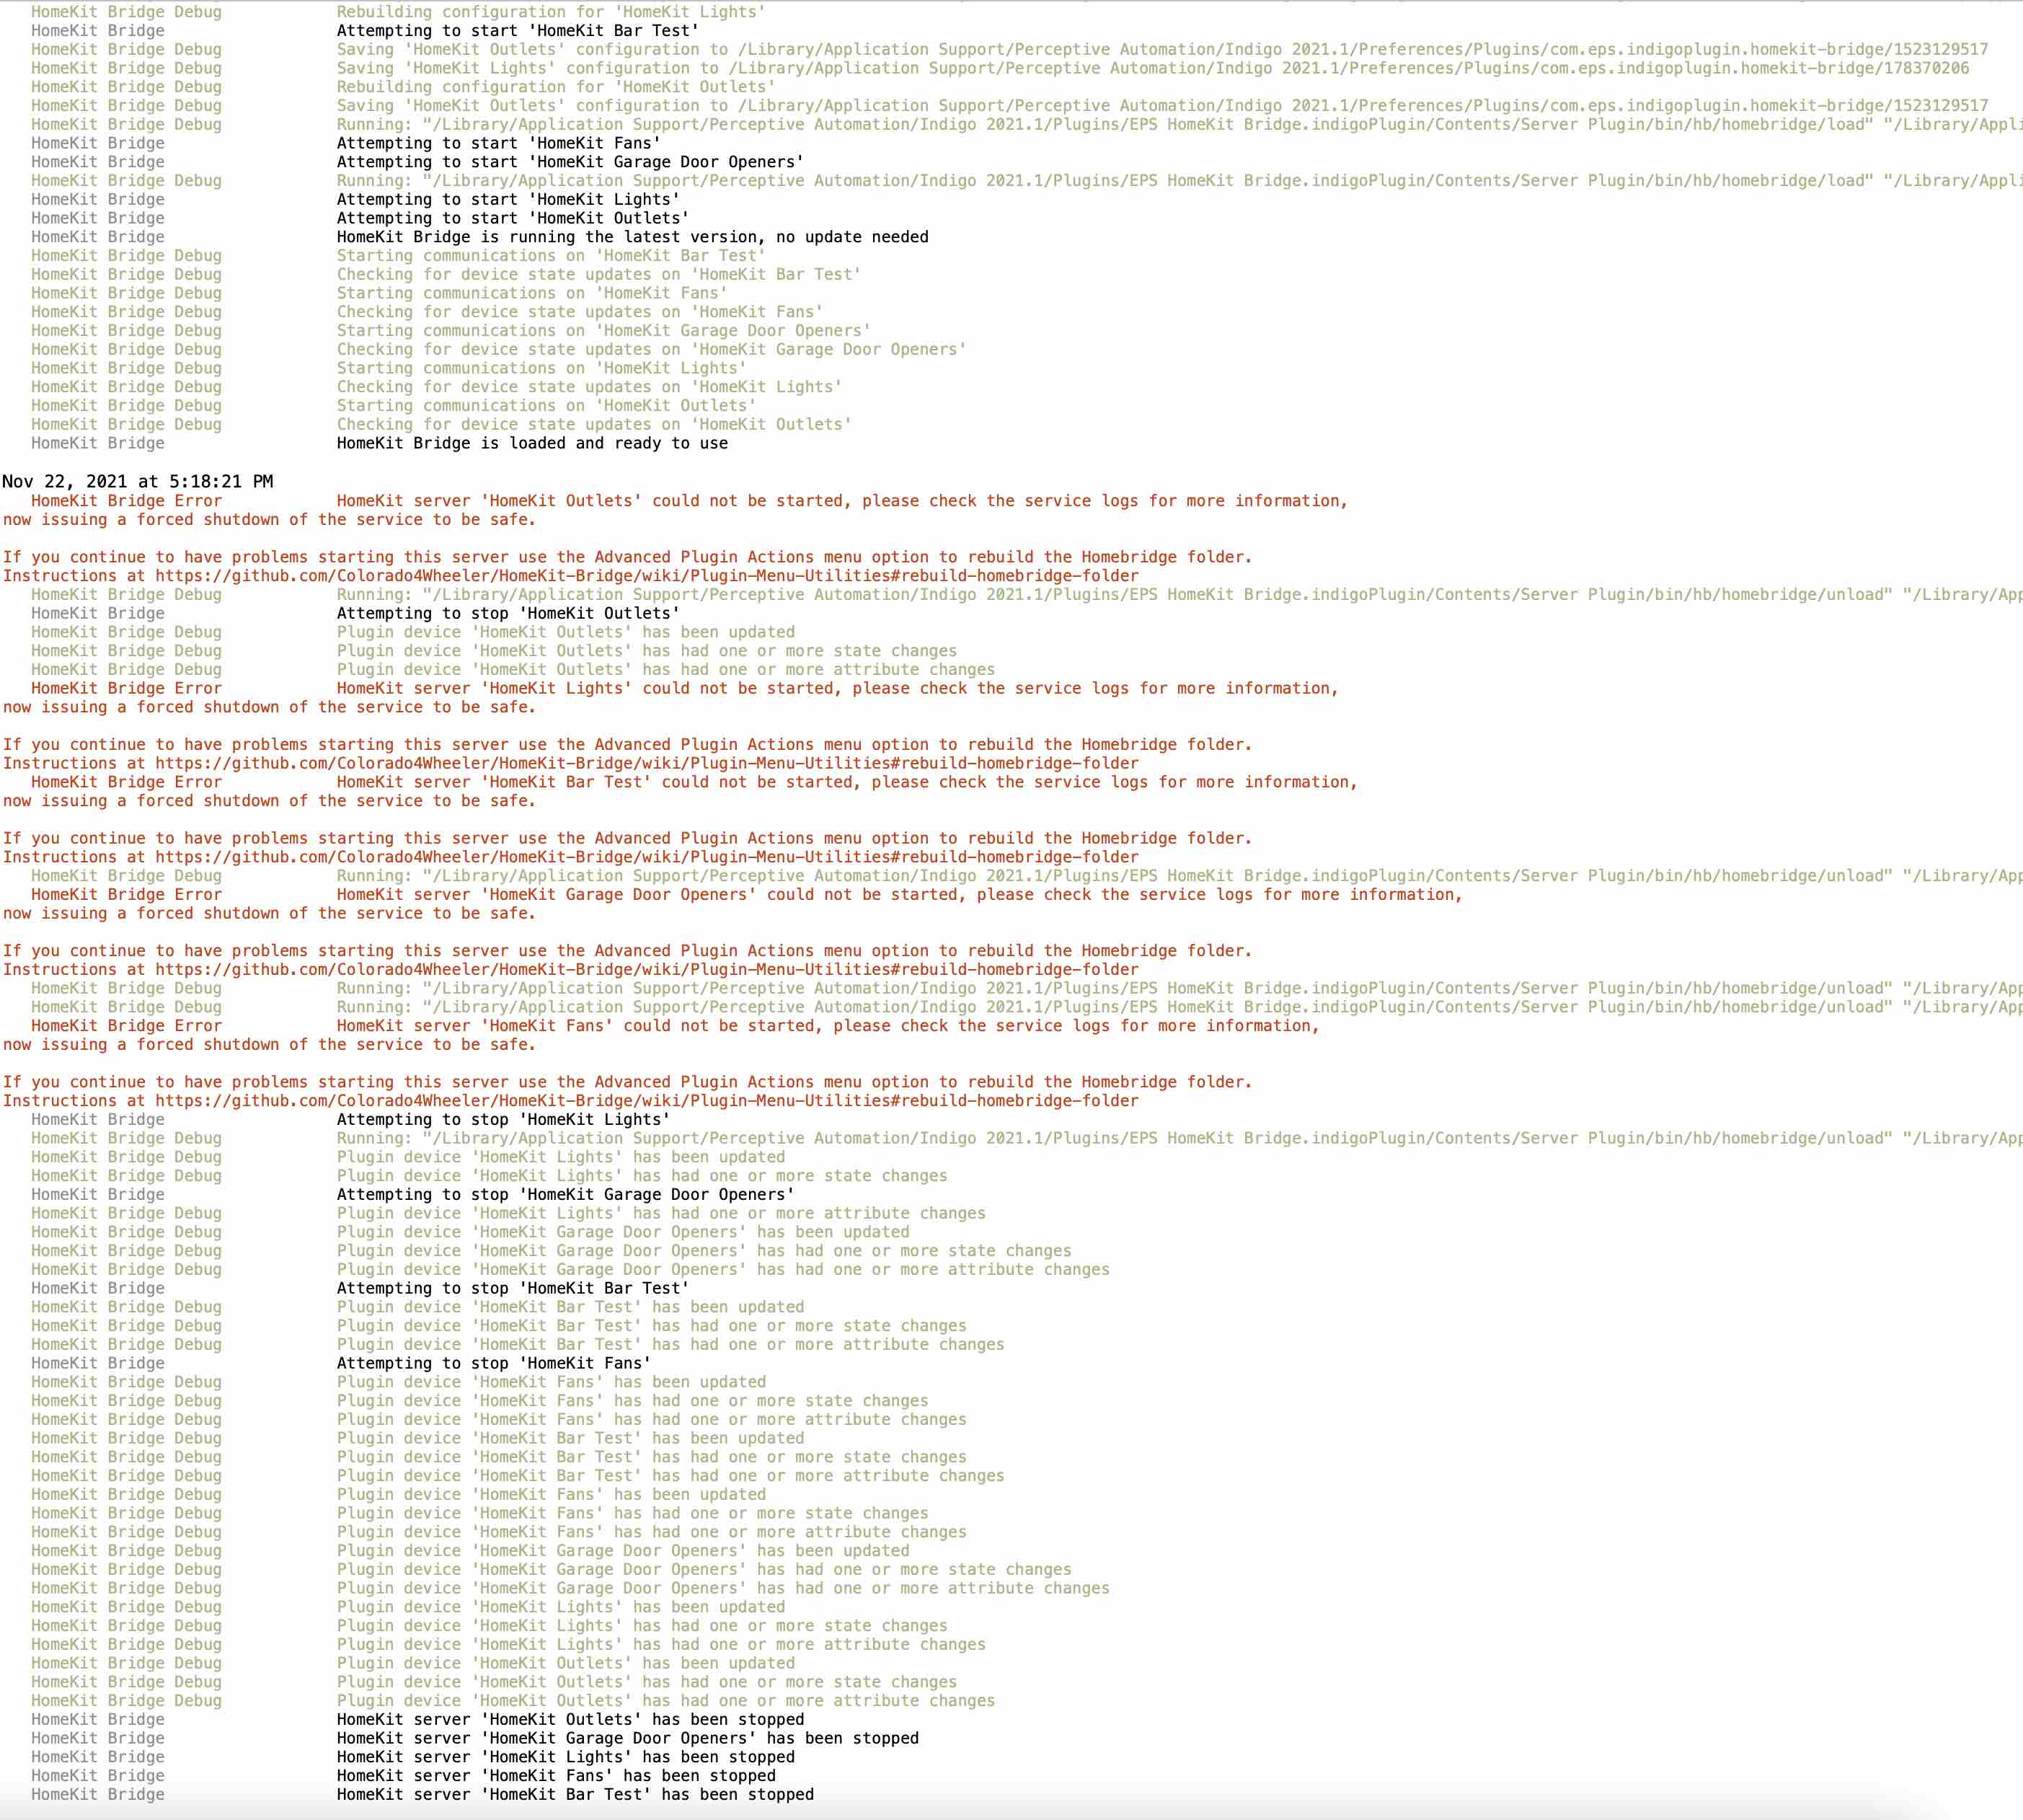Click "HomeKit server 'HomeKit Bar Test' has been stopped"
This screenshot has height=1820, width=2023.
pyautogui.click(x=575, y=1795)
